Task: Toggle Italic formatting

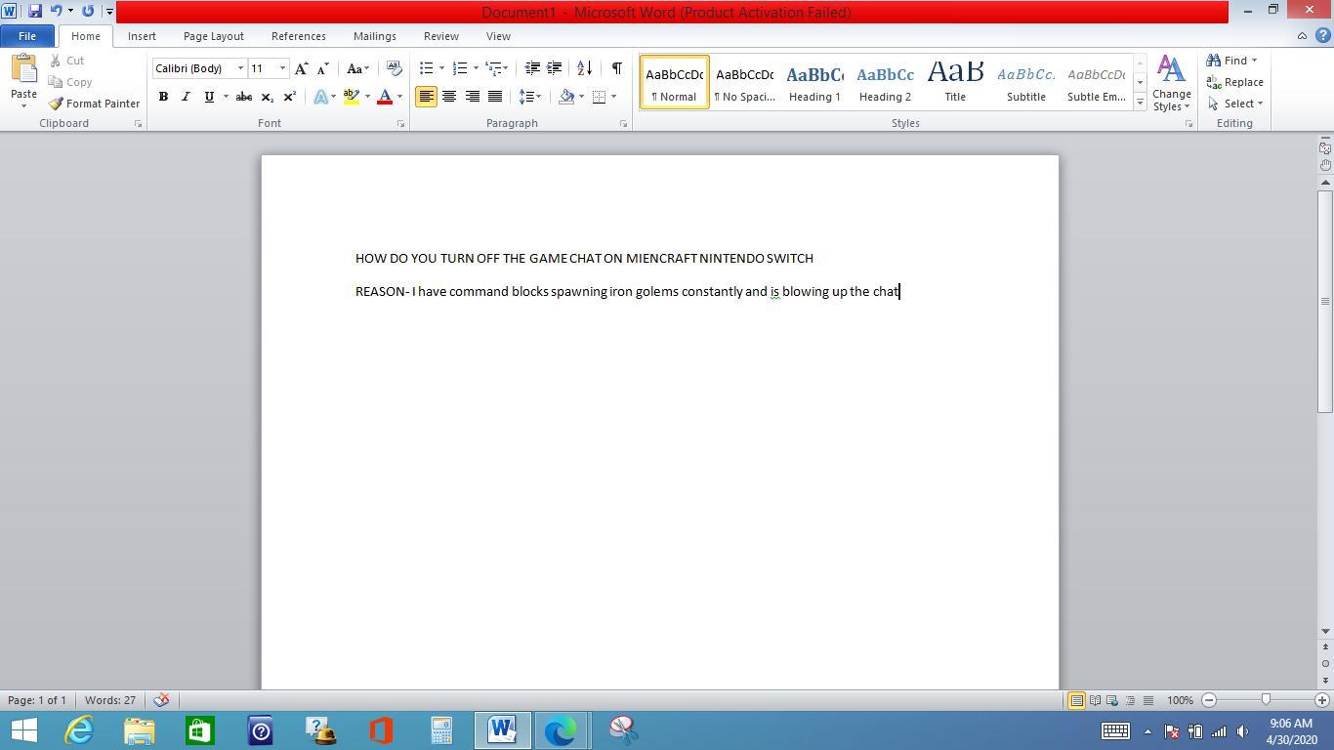Action: (x=186, y=97)
